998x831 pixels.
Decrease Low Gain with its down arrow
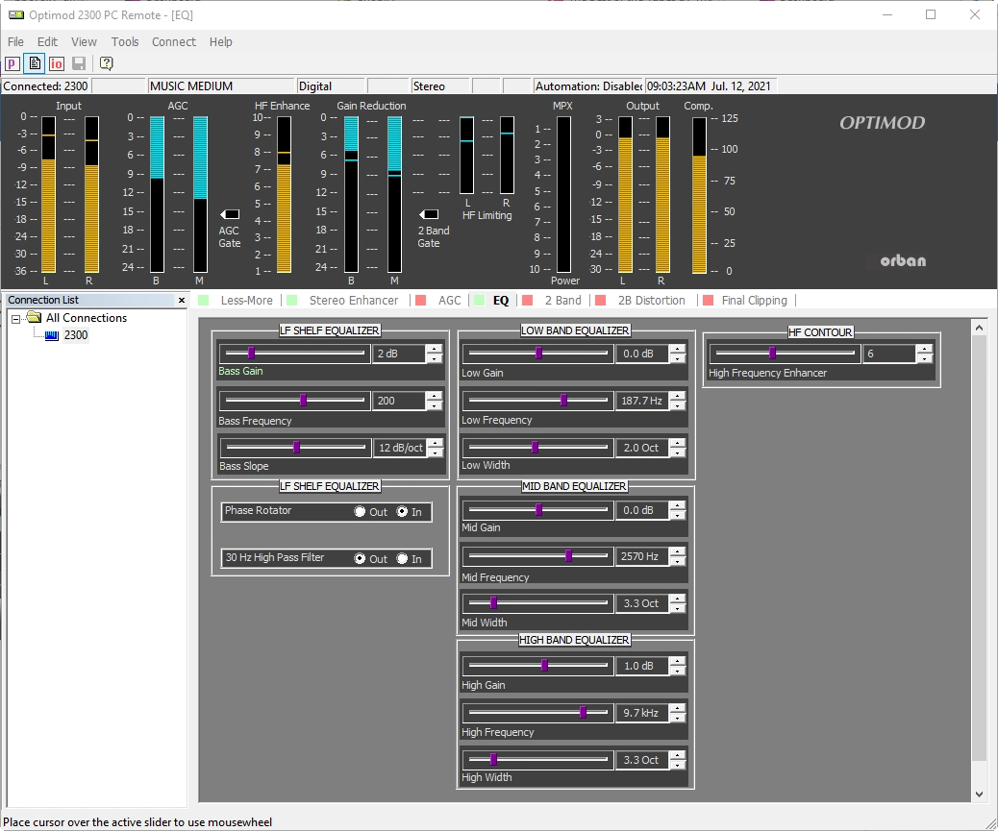678,358
